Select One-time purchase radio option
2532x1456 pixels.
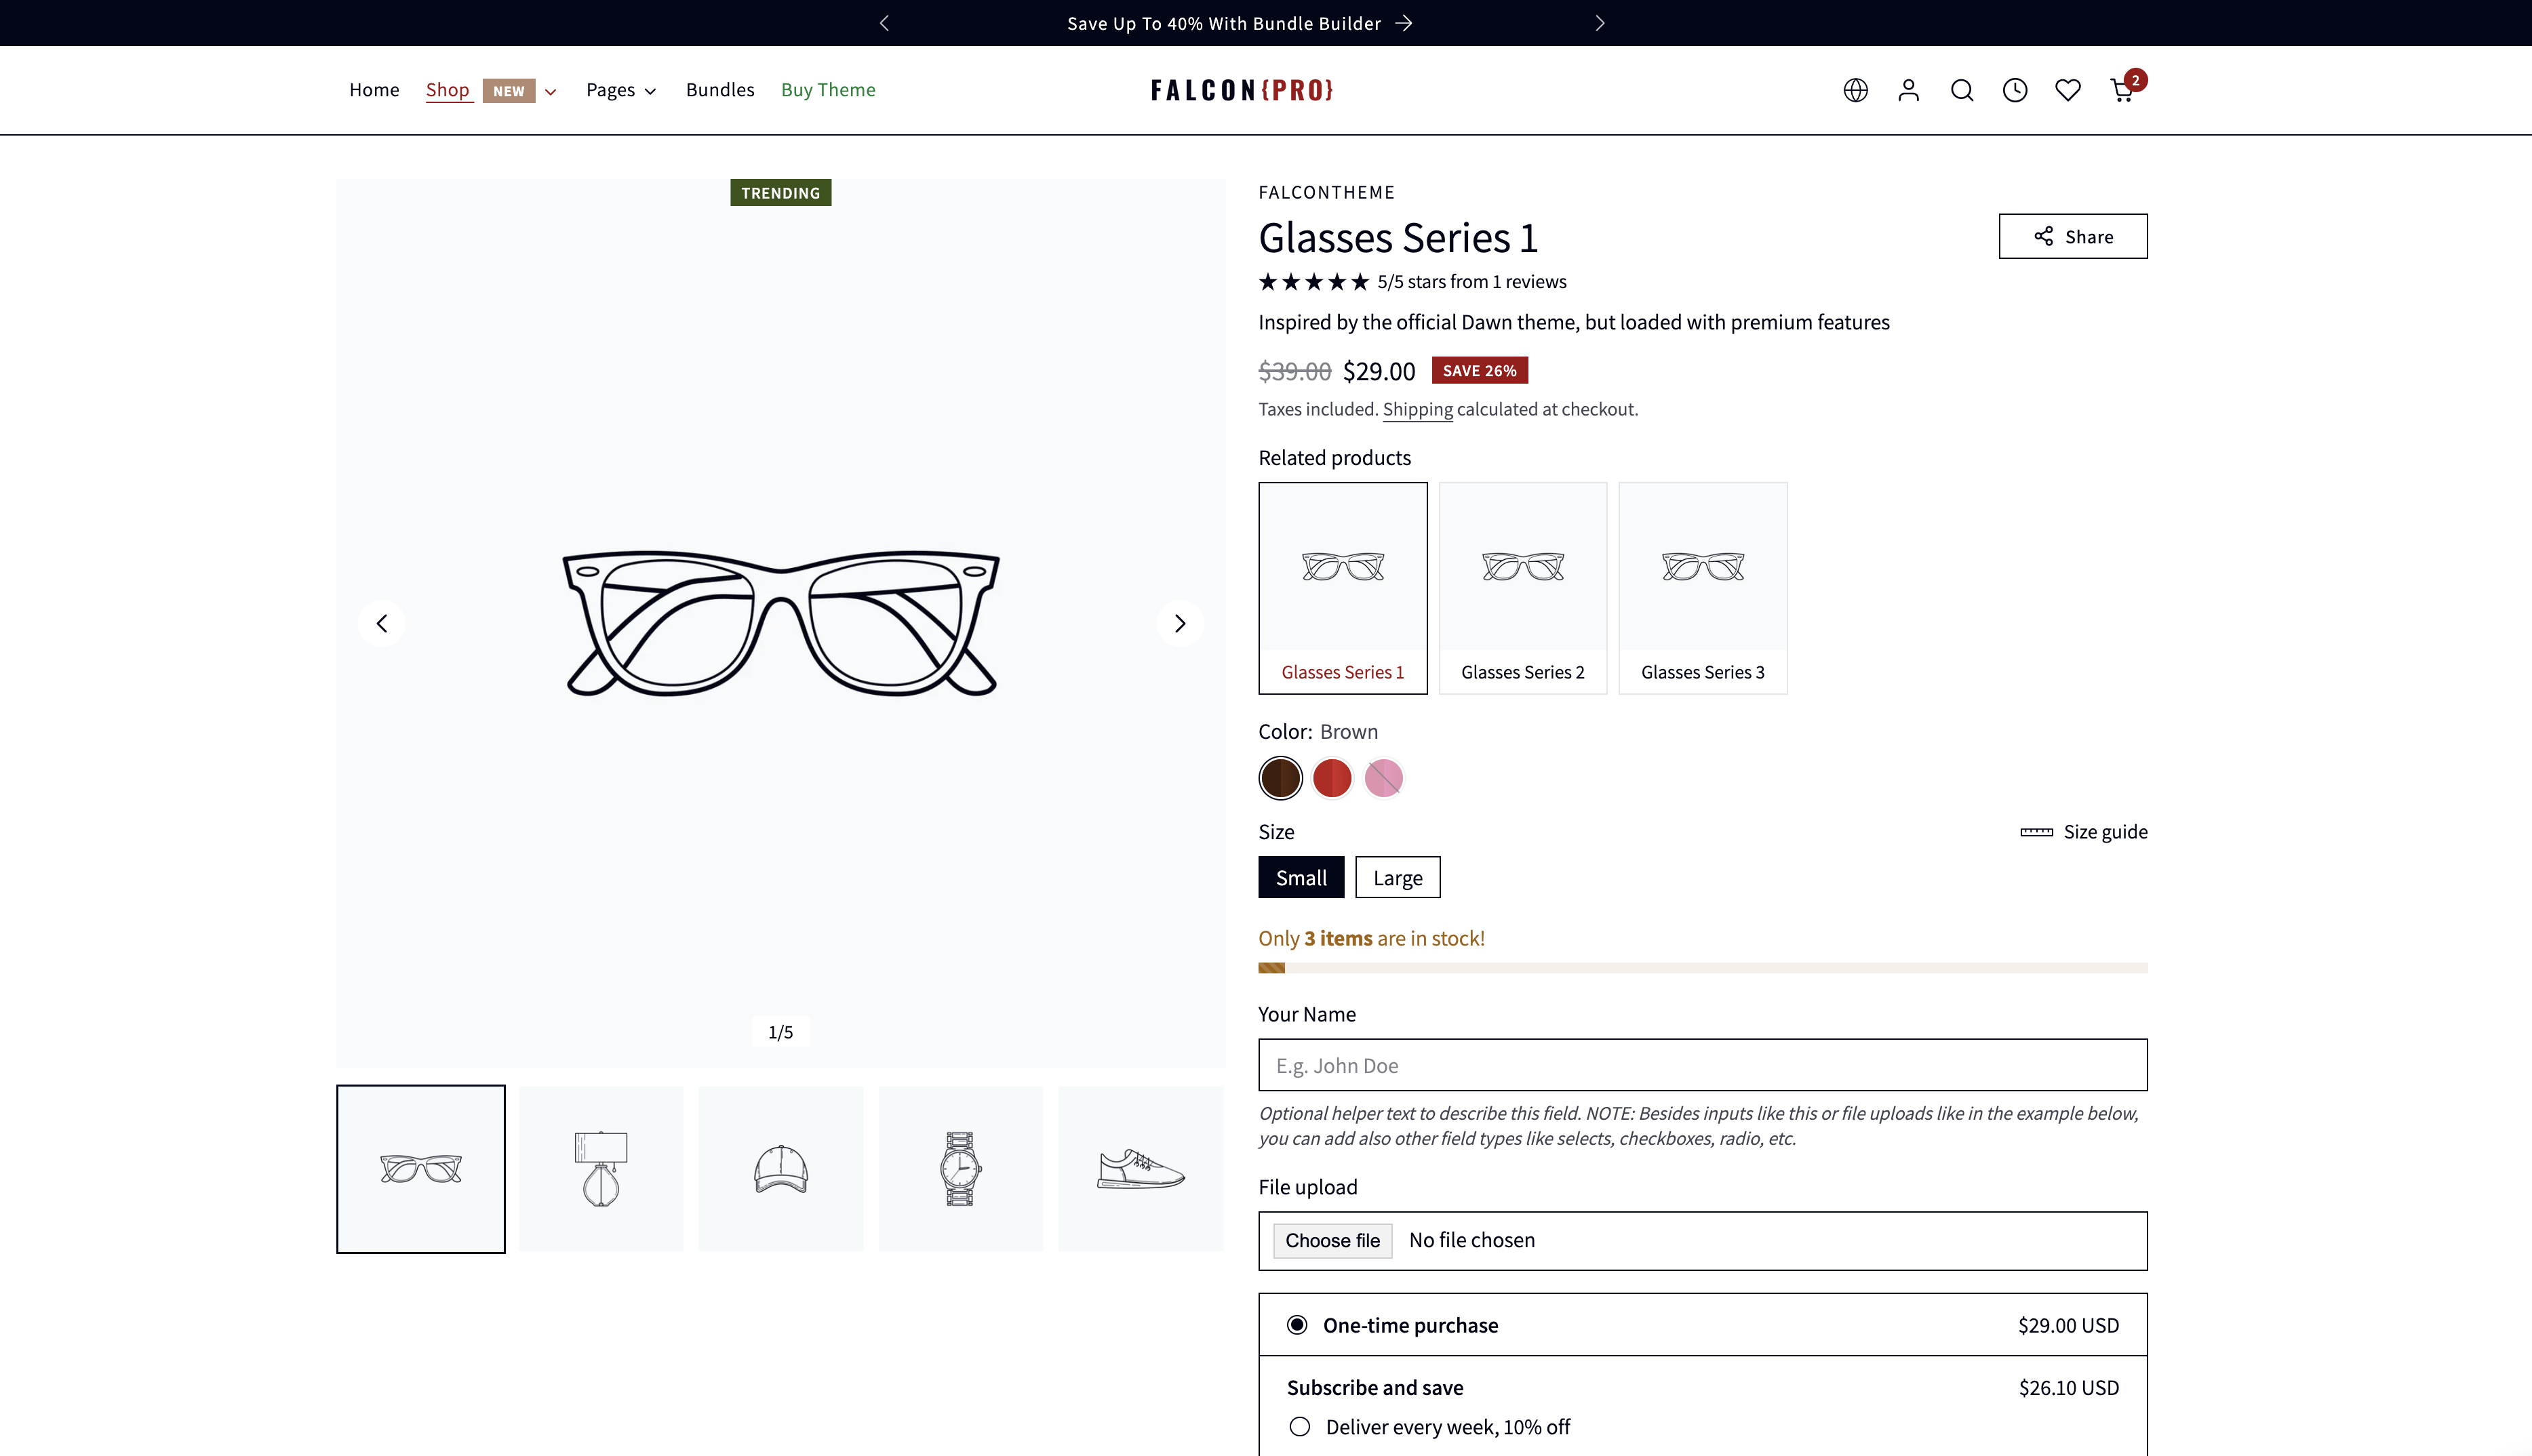[x=1297, y=1325]
